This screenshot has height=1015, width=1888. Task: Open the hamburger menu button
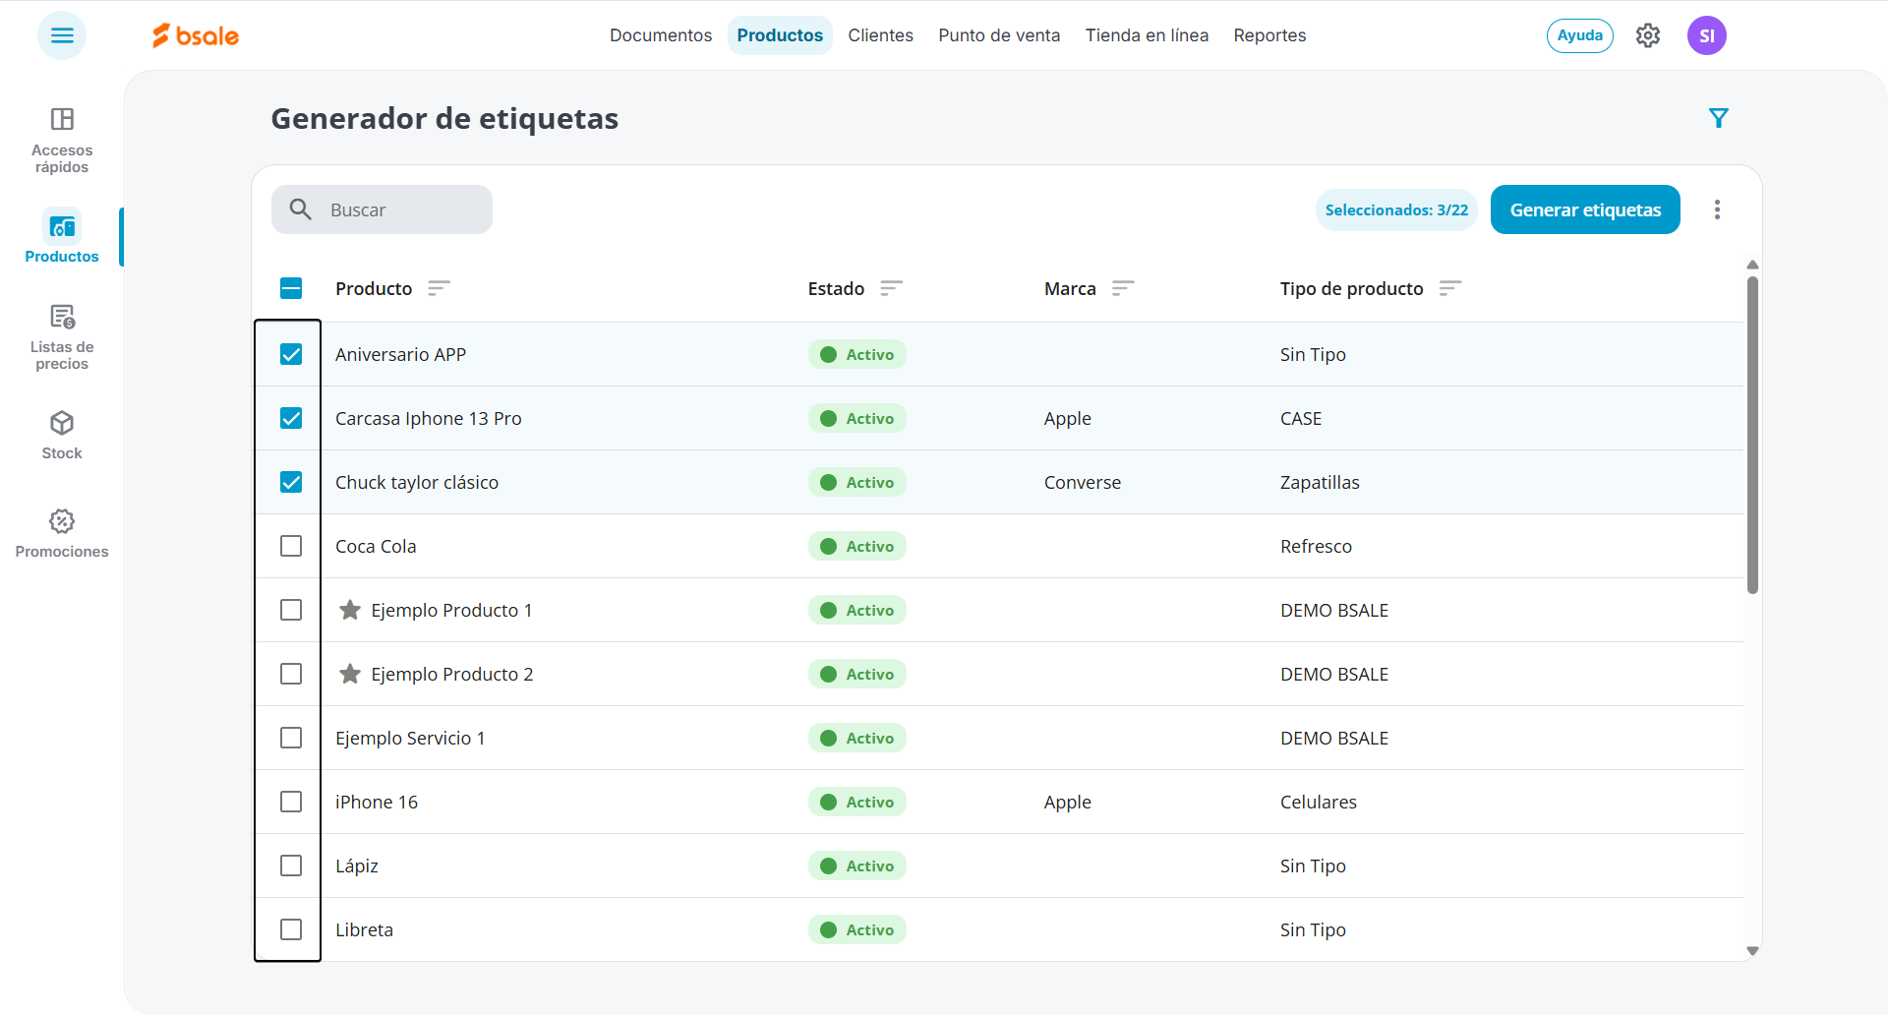[x=62, y=35]
